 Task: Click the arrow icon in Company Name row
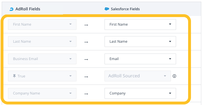pos(86,94)
